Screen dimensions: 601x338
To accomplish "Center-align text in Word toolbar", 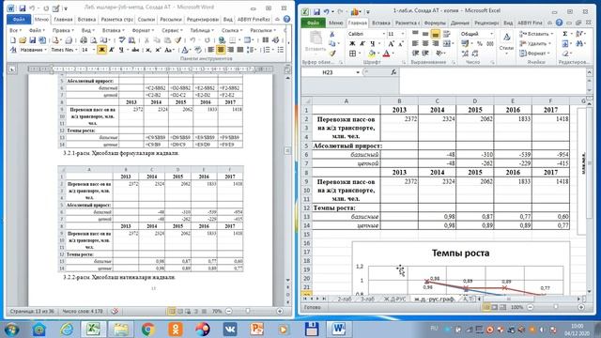I will tap(221, 50).
